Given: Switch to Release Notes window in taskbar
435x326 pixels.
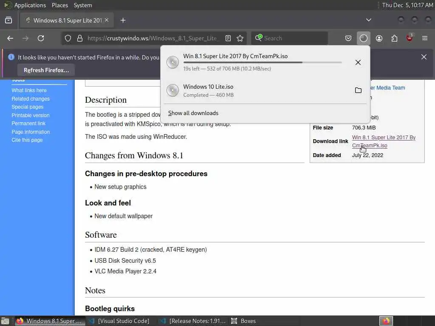Looking at the screenshot, I should click(x=194, y=321).
